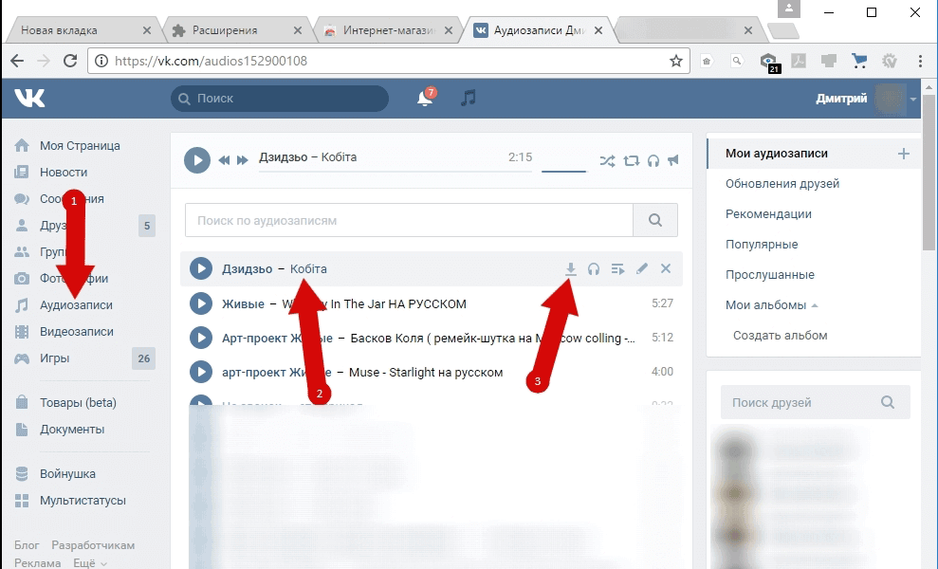Screen dimensions: 938x569
Task: Toggle broadcast megaphone icon in player
Action: point(673,160)
